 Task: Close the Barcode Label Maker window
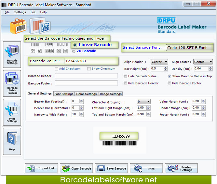209,3
